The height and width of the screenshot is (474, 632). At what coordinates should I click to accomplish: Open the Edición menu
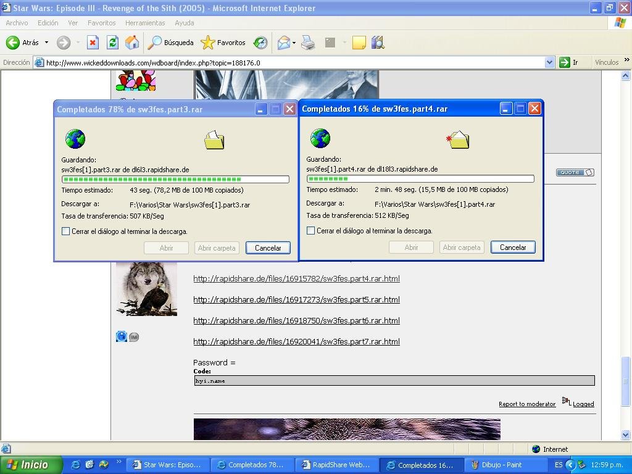(x=48, y=23)
